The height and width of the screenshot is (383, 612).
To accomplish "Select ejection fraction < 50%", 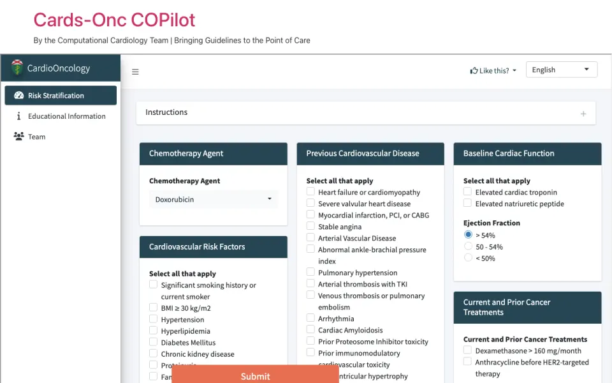I will tap(468, 257).
